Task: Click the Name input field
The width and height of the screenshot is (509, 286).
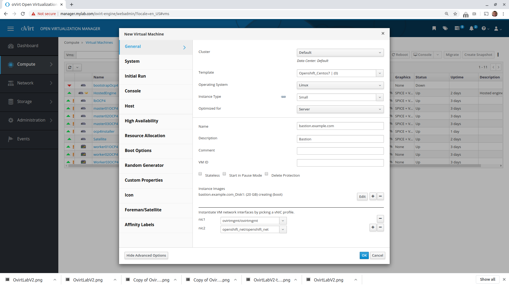Action: (x=340, y=126)
